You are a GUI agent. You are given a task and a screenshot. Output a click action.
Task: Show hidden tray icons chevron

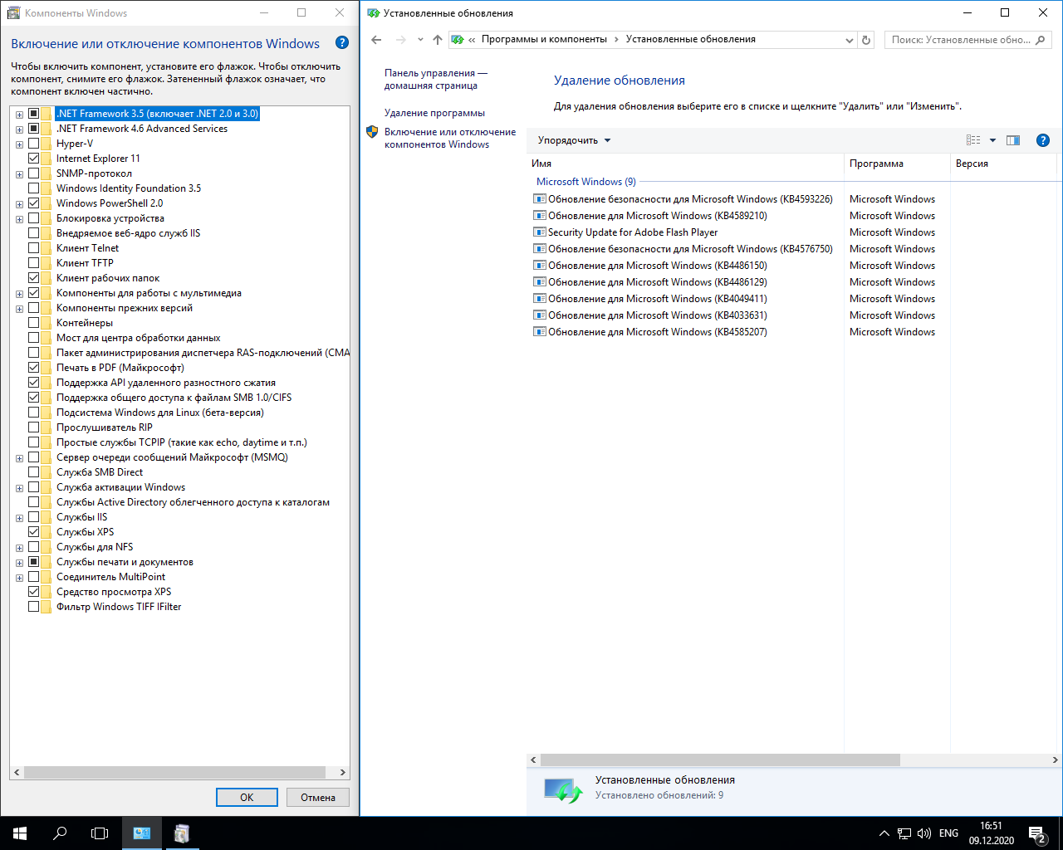coord(884,833)
